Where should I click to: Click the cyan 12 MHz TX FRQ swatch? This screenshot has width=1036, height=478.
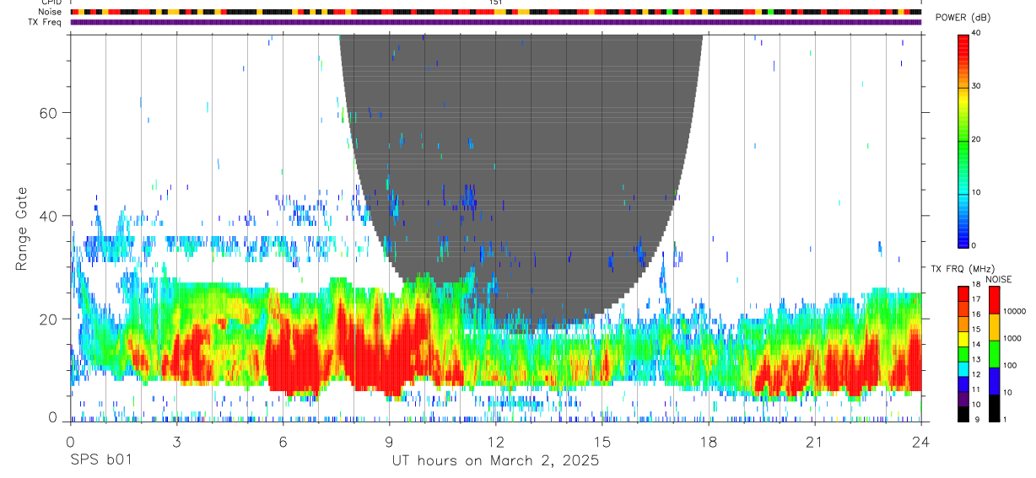click(963, 369)
